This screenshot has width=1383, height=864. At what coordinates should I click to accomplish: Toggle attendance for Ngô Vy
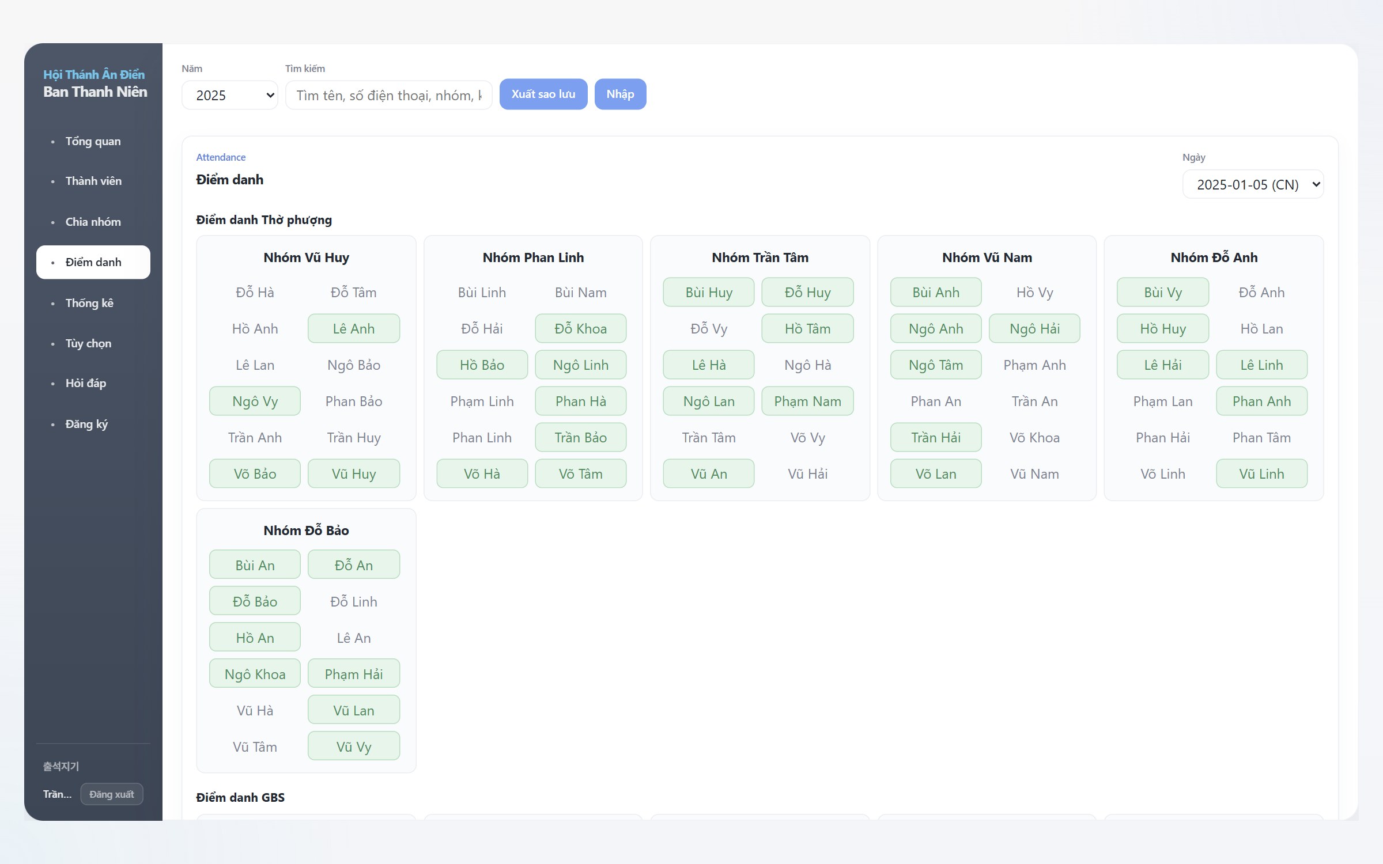pos(255,401)
